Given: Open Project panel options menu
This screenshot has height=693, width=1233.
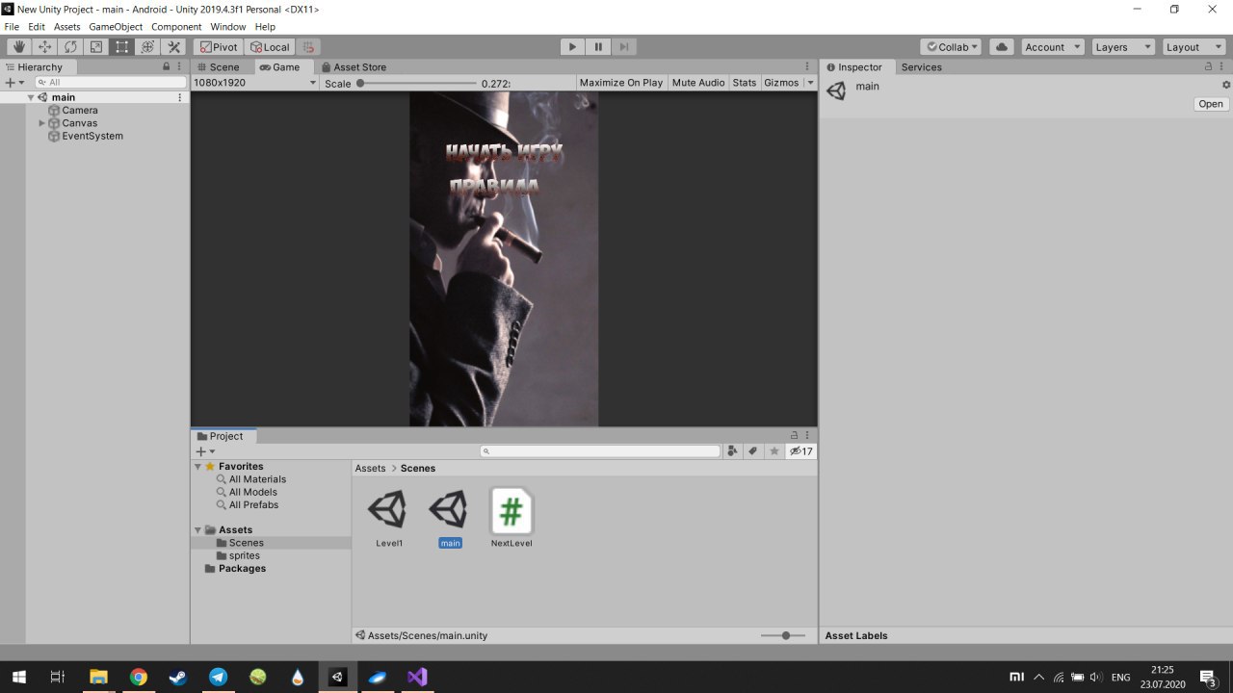Looking at the screenshot, I should click(809, 436).
